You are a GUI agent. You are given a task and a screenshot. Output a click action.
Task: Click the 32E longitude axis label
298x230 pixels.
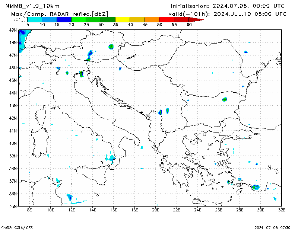click(282, 211)
